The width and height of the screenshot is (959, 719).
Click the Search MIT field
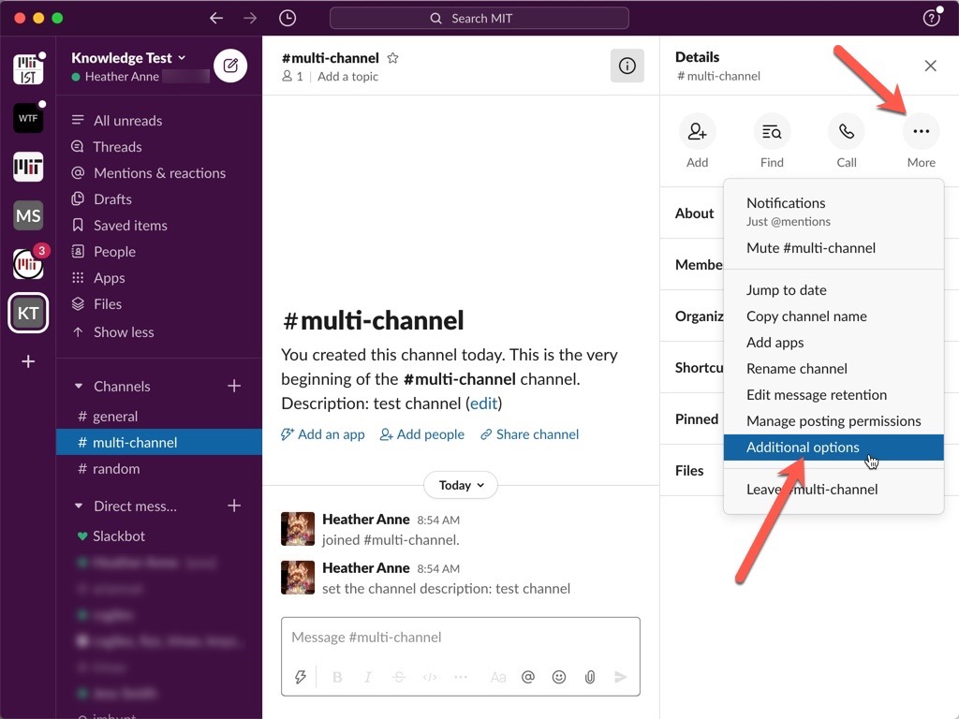[x=479, y=19]
